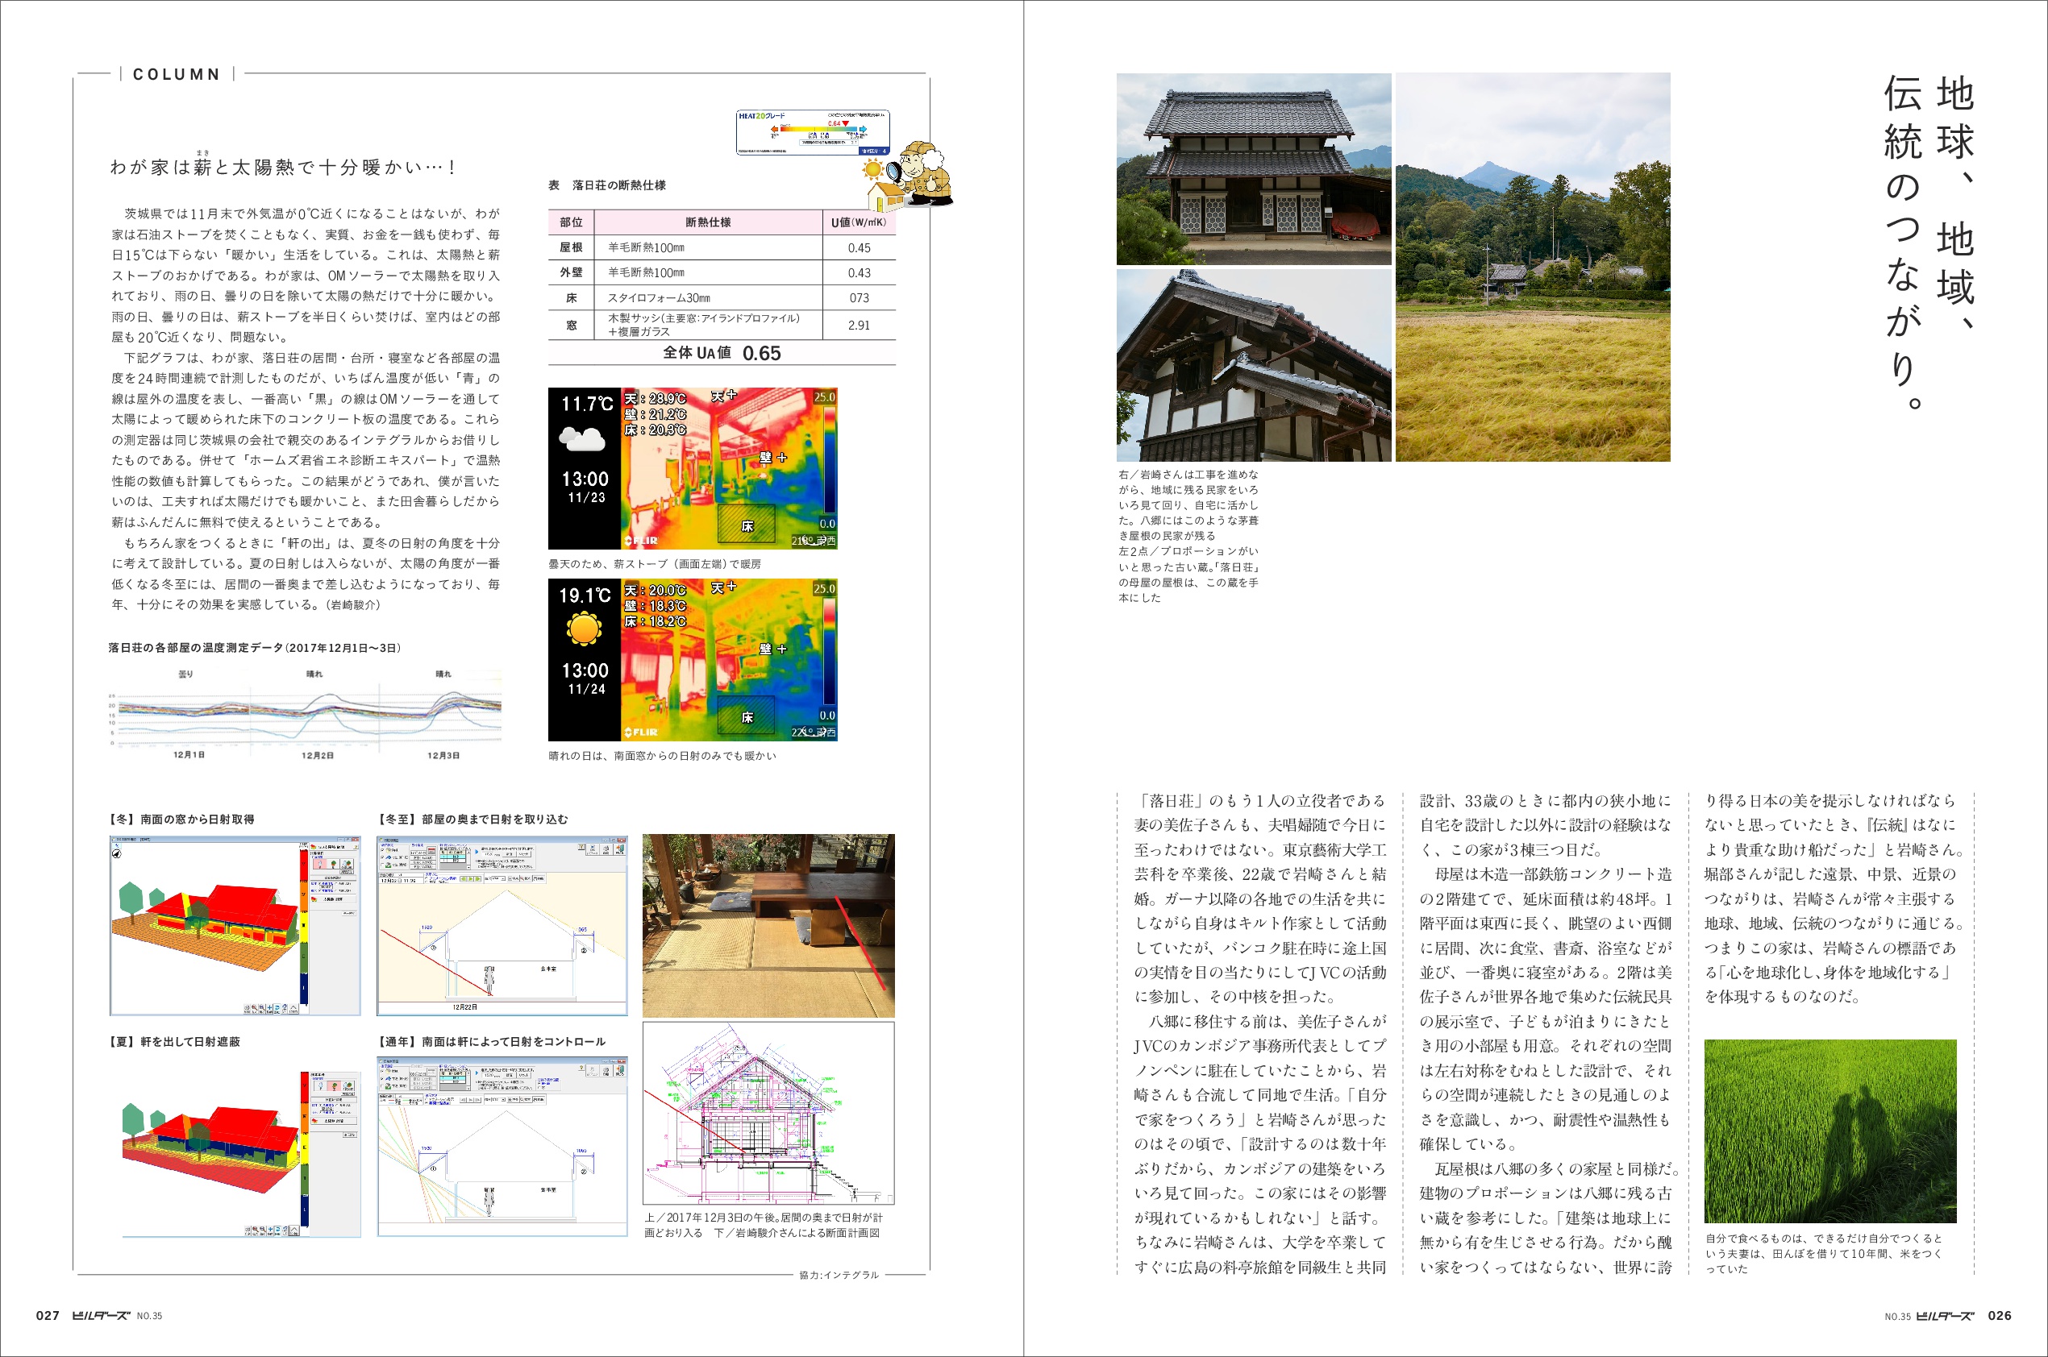
Task: Click the 12月1日 graph axis label
Action: tap(189, 755)
